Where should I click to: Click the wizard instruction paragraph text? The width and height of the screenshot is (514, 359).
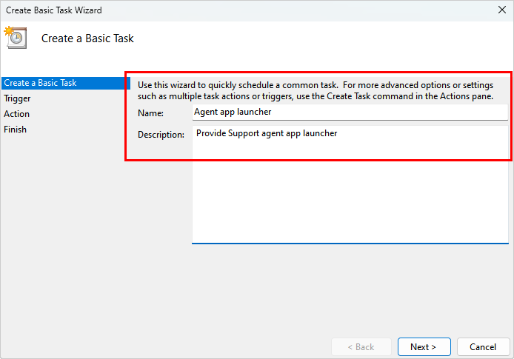tap(315, 91)
